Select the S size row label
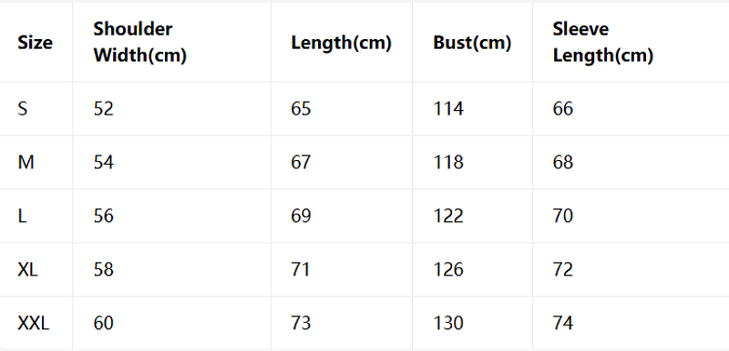 (x=22, y=109)
